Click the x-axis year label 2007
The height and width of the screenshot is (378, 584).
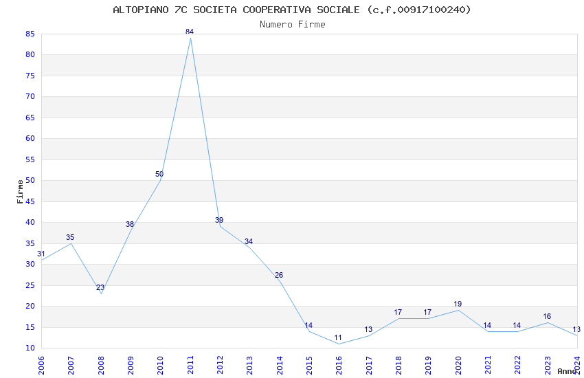click(71, 366)
